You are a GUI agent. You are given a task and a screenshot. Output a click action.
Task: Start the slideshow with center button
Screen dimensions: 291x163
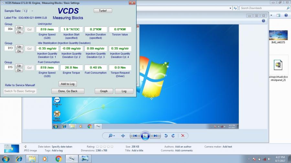145,136
